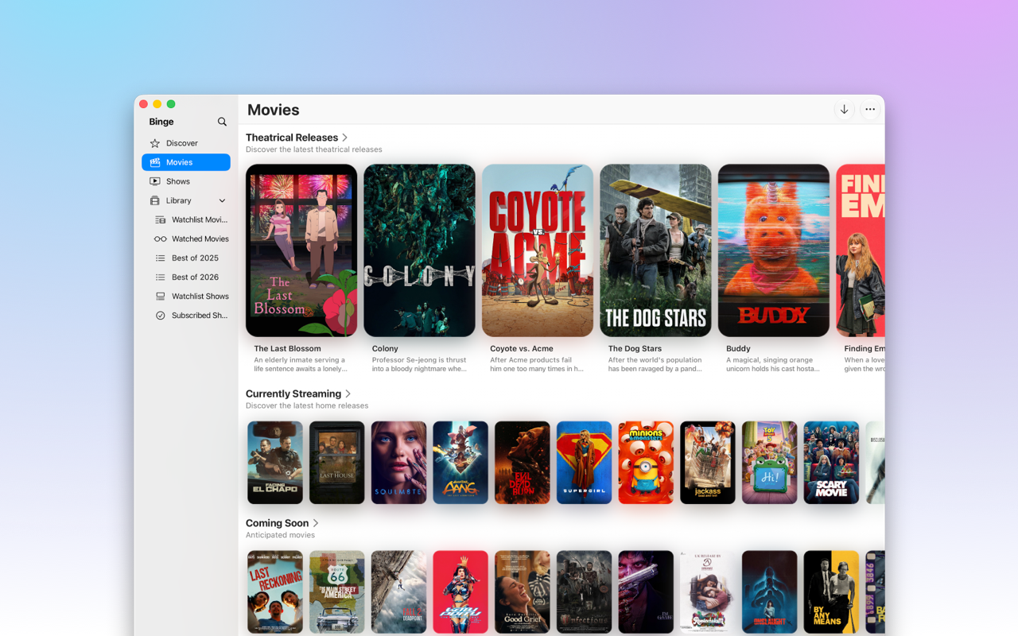The image size is (1018, 636).
Task: Open the Last Reckoning poster
Action: (x=275, y=592)
